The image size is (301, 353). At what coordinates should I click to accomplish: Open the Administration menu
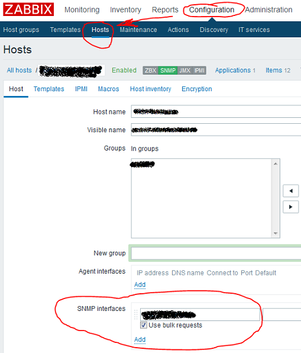pyautogui.click(x=268, y=9)
